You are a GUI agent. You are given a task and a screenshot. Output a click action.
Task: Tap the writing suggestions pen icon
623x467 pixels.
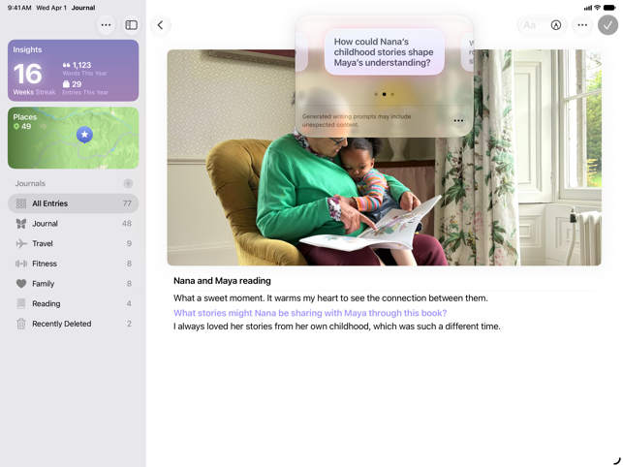556,25
